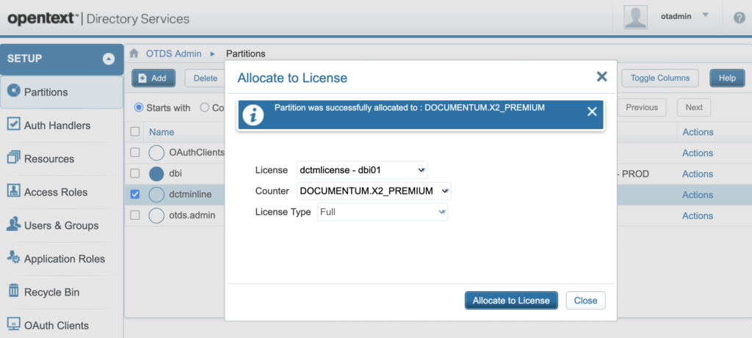Click the OTDS Admin home icon
Viewport: 752px width, 338px height.
click(134, 54)
